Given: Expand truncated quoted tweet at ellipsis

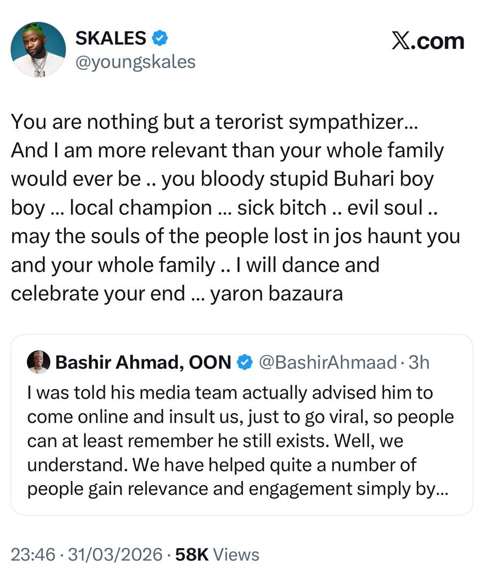Looking at the screenshot, I should 442,489.
